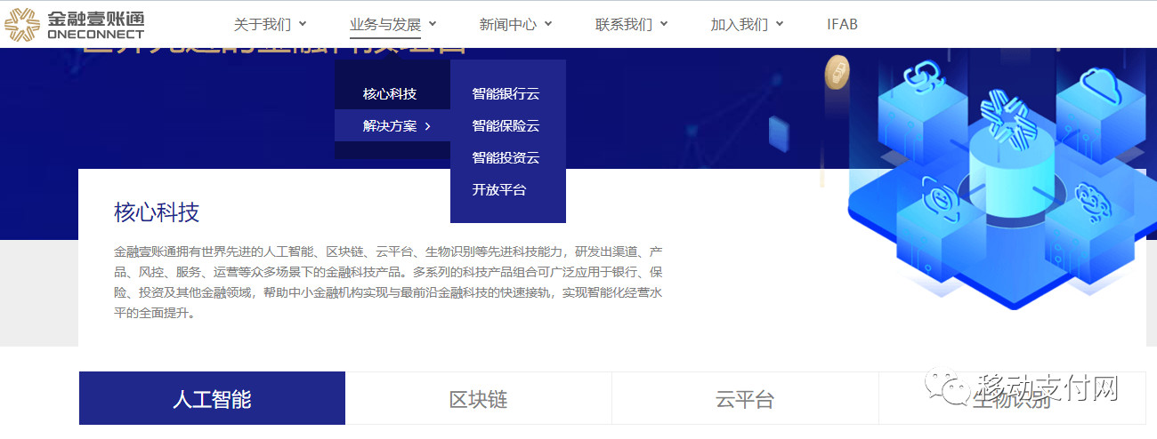Expand chevron next to 业务与发展
Viewport: 1157px width, 439px height.
coord(432,24)
